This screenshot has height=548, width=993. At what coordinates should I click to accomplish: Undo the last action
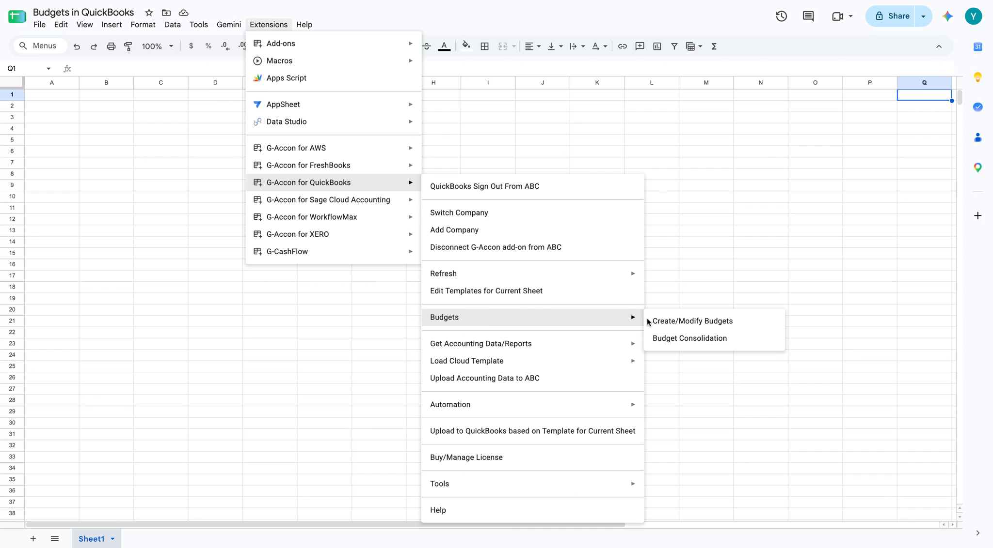pyautogui.click(x=77, y=46)
